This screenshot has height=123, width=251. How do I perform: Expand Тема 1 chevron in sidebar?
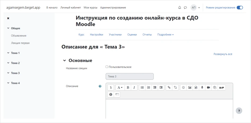tap(8, 53)
